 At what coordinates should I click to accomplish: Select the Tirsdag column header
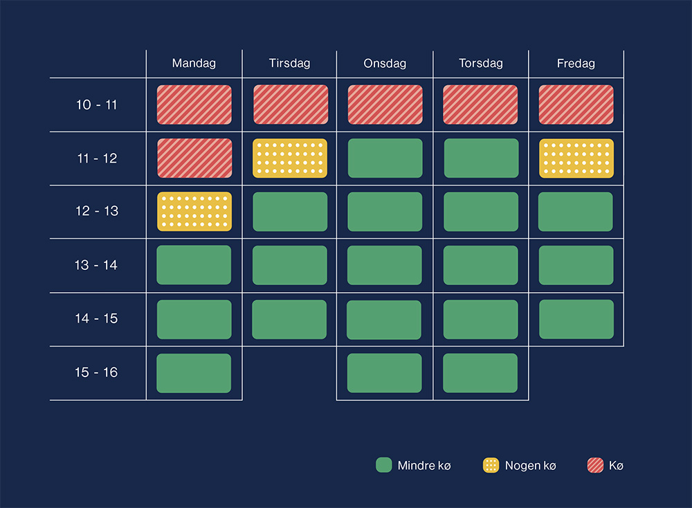(289, 64)
